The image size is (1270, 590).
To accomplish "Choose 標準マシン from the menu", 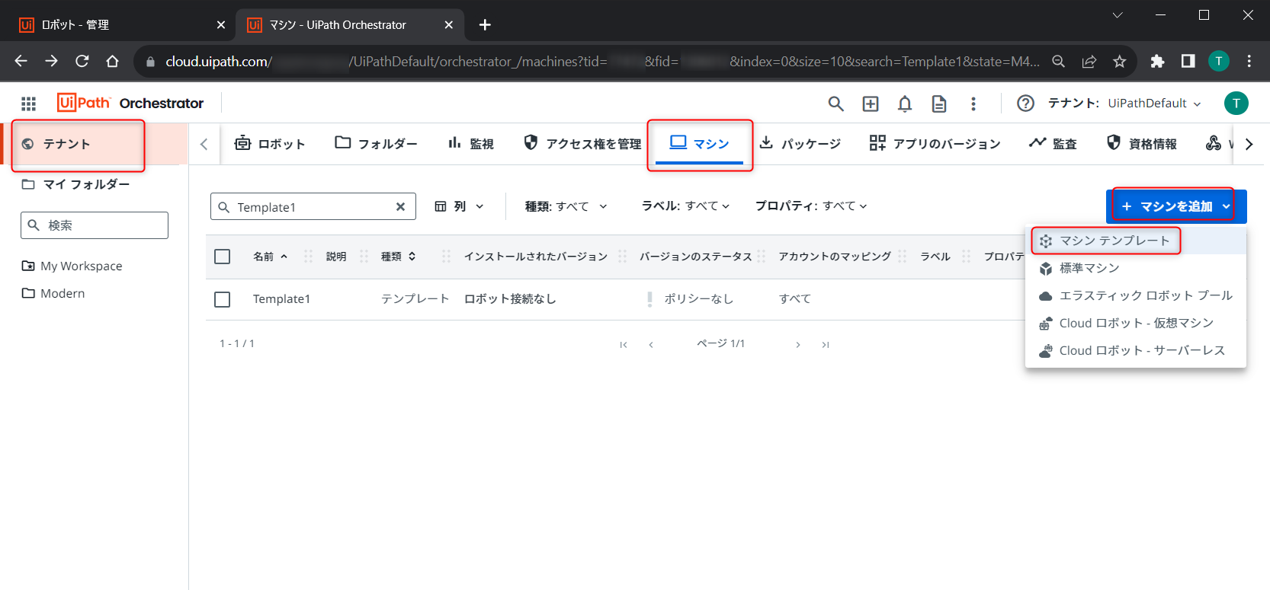I will pos(1136,268).
